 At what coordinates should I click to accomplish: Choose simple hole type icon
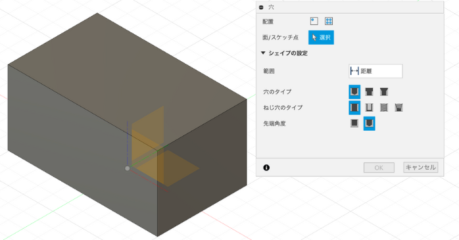coord(354,92)
